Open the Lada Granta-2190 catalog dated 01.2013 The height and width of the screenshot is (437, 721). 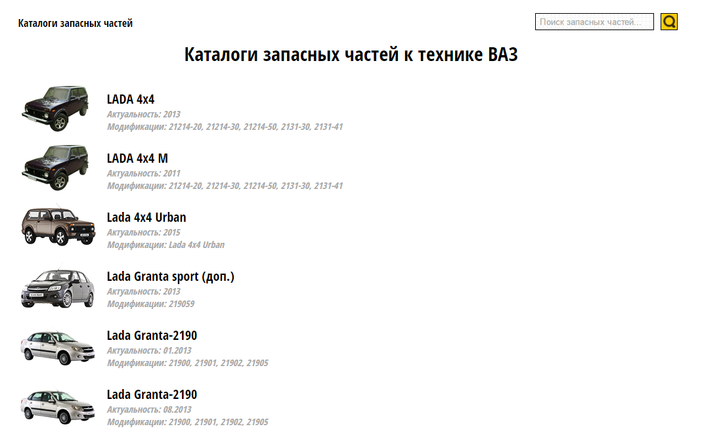tap(152, 335)
